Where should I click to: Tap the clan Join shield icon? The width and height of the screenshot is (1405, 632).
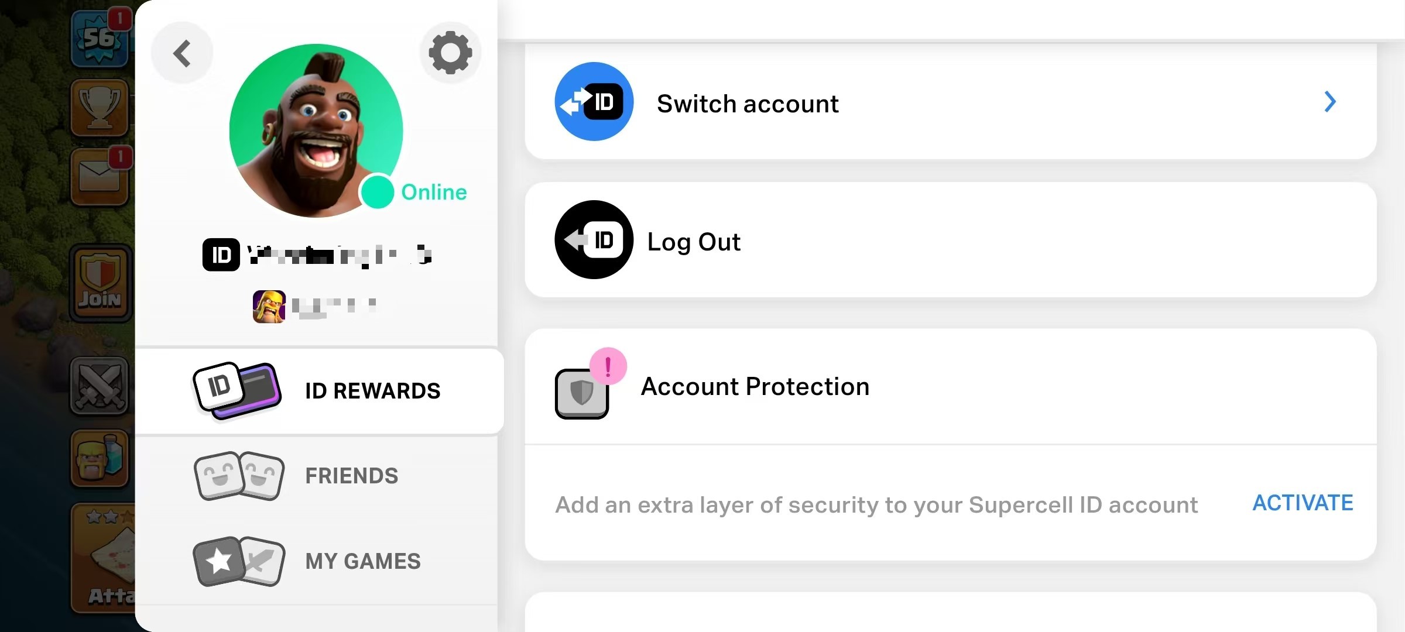pyautogui.click(x=101, y=283)
